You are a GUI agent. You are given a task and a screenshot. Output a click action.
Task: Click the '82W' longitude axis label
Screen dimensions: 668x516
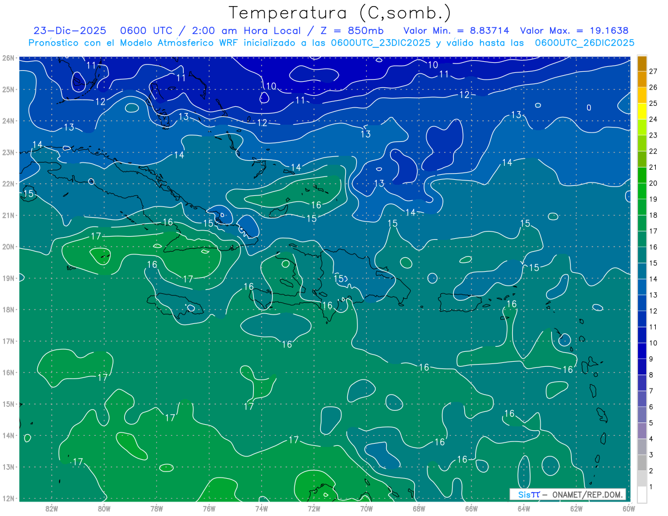coord(52,508)
